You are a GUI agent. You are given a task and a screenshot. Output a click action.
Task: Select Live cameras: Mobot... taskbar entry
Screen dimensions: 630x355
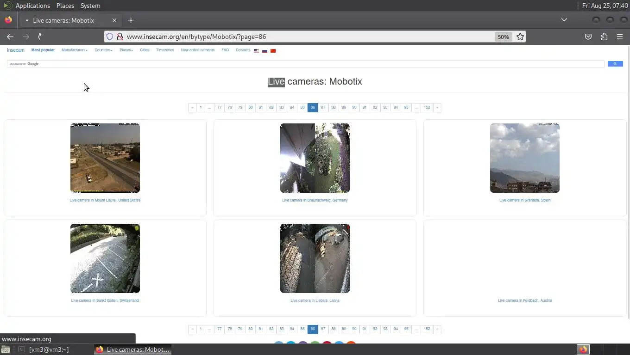(133, 349)
